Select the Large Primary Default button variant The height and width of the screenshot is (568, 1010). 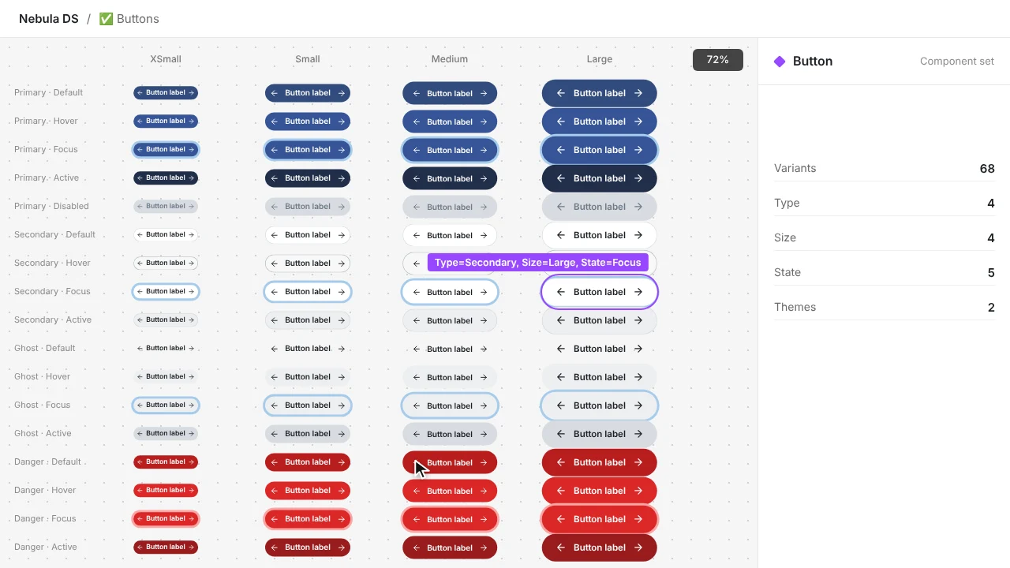tap(600, 93)
